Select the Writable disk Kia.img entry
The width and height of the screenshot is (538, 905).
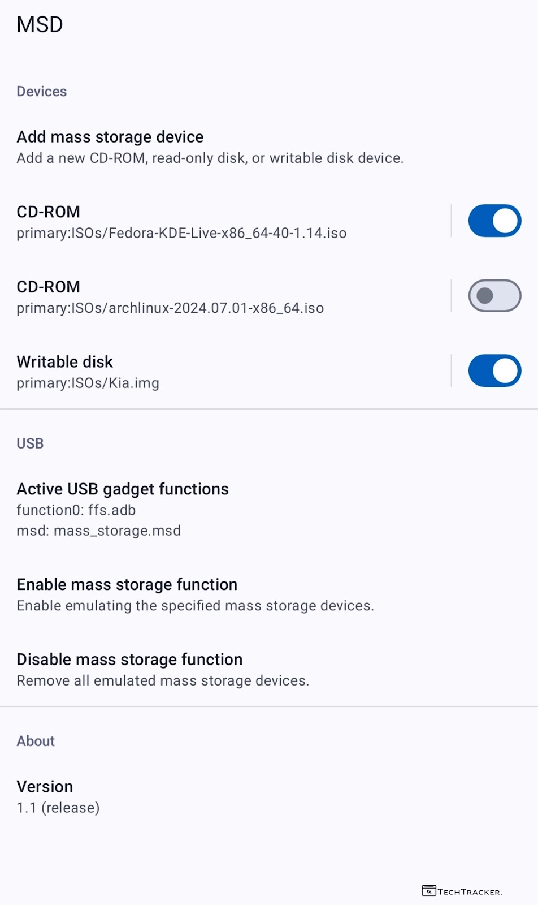pos(88,372)
